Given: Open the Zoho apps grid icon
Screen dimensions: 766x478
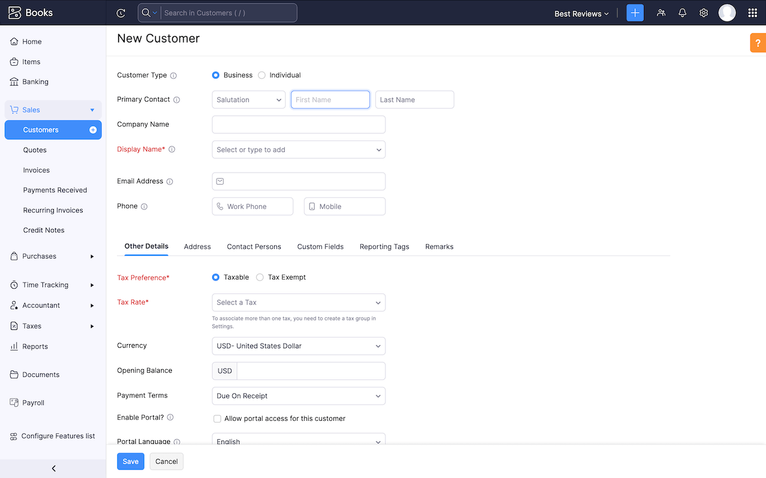Looking at the screenshot, I should pos(752,12).
